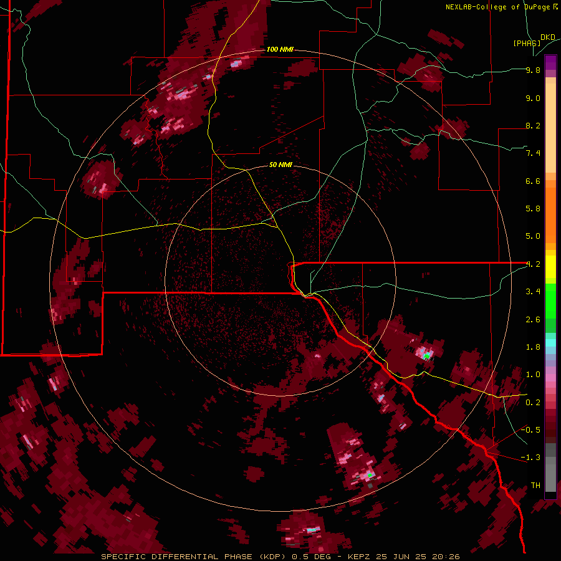Viewport: 561px width, 561px height.
Task: Click the cyan segment of the color bar
Action: click(x=550, y=342)
